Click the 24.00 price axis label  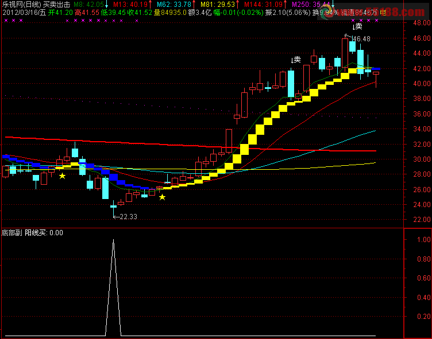pos(422,204)
